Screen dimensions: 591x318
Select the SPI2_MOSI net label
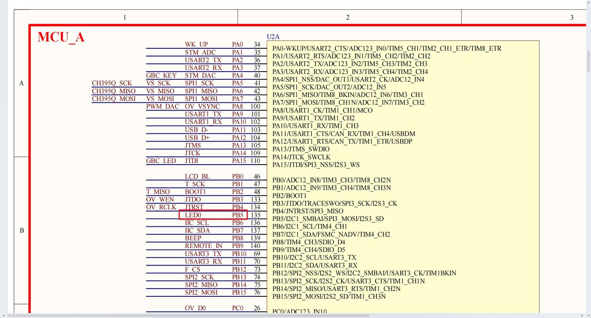[x=201, y=292]
